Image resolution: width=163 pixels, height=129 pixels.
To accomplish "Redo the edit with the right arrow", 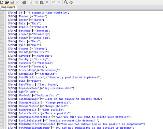I will coord(59,2).
